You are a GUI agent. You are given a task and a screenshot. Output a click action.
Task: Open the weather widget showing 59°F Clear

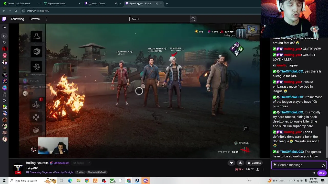(276, 181)
